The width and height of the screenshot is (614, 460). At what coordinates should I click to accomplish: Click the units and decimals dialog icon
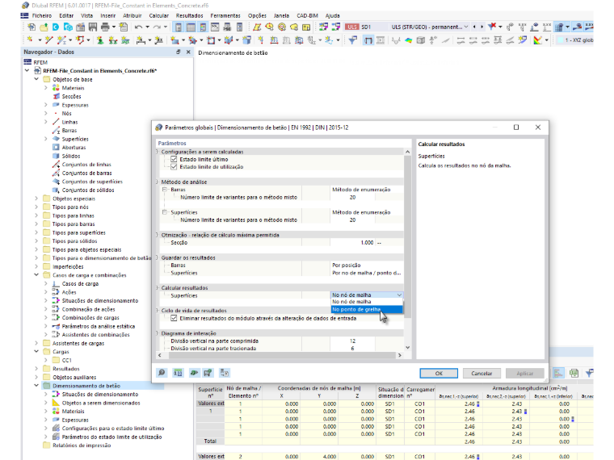coord(178,373)
